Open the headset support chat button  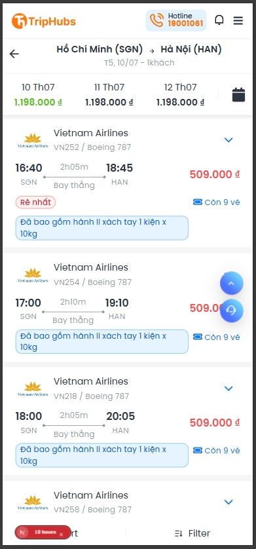point(231,311)
